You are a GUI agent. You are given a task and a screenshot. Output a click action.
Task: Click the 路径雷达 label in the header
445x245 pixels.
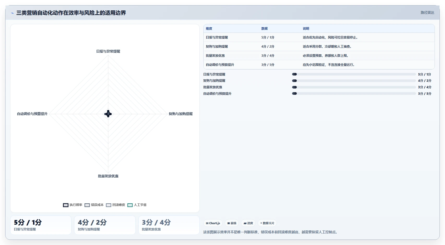pyautogui.click(x=427, y=12)
